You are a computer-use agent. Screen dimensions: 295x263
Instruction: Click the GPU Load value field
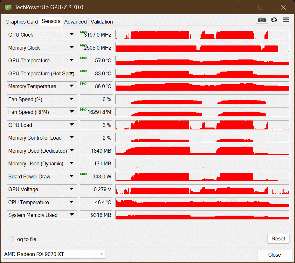(x=96, y=125)
